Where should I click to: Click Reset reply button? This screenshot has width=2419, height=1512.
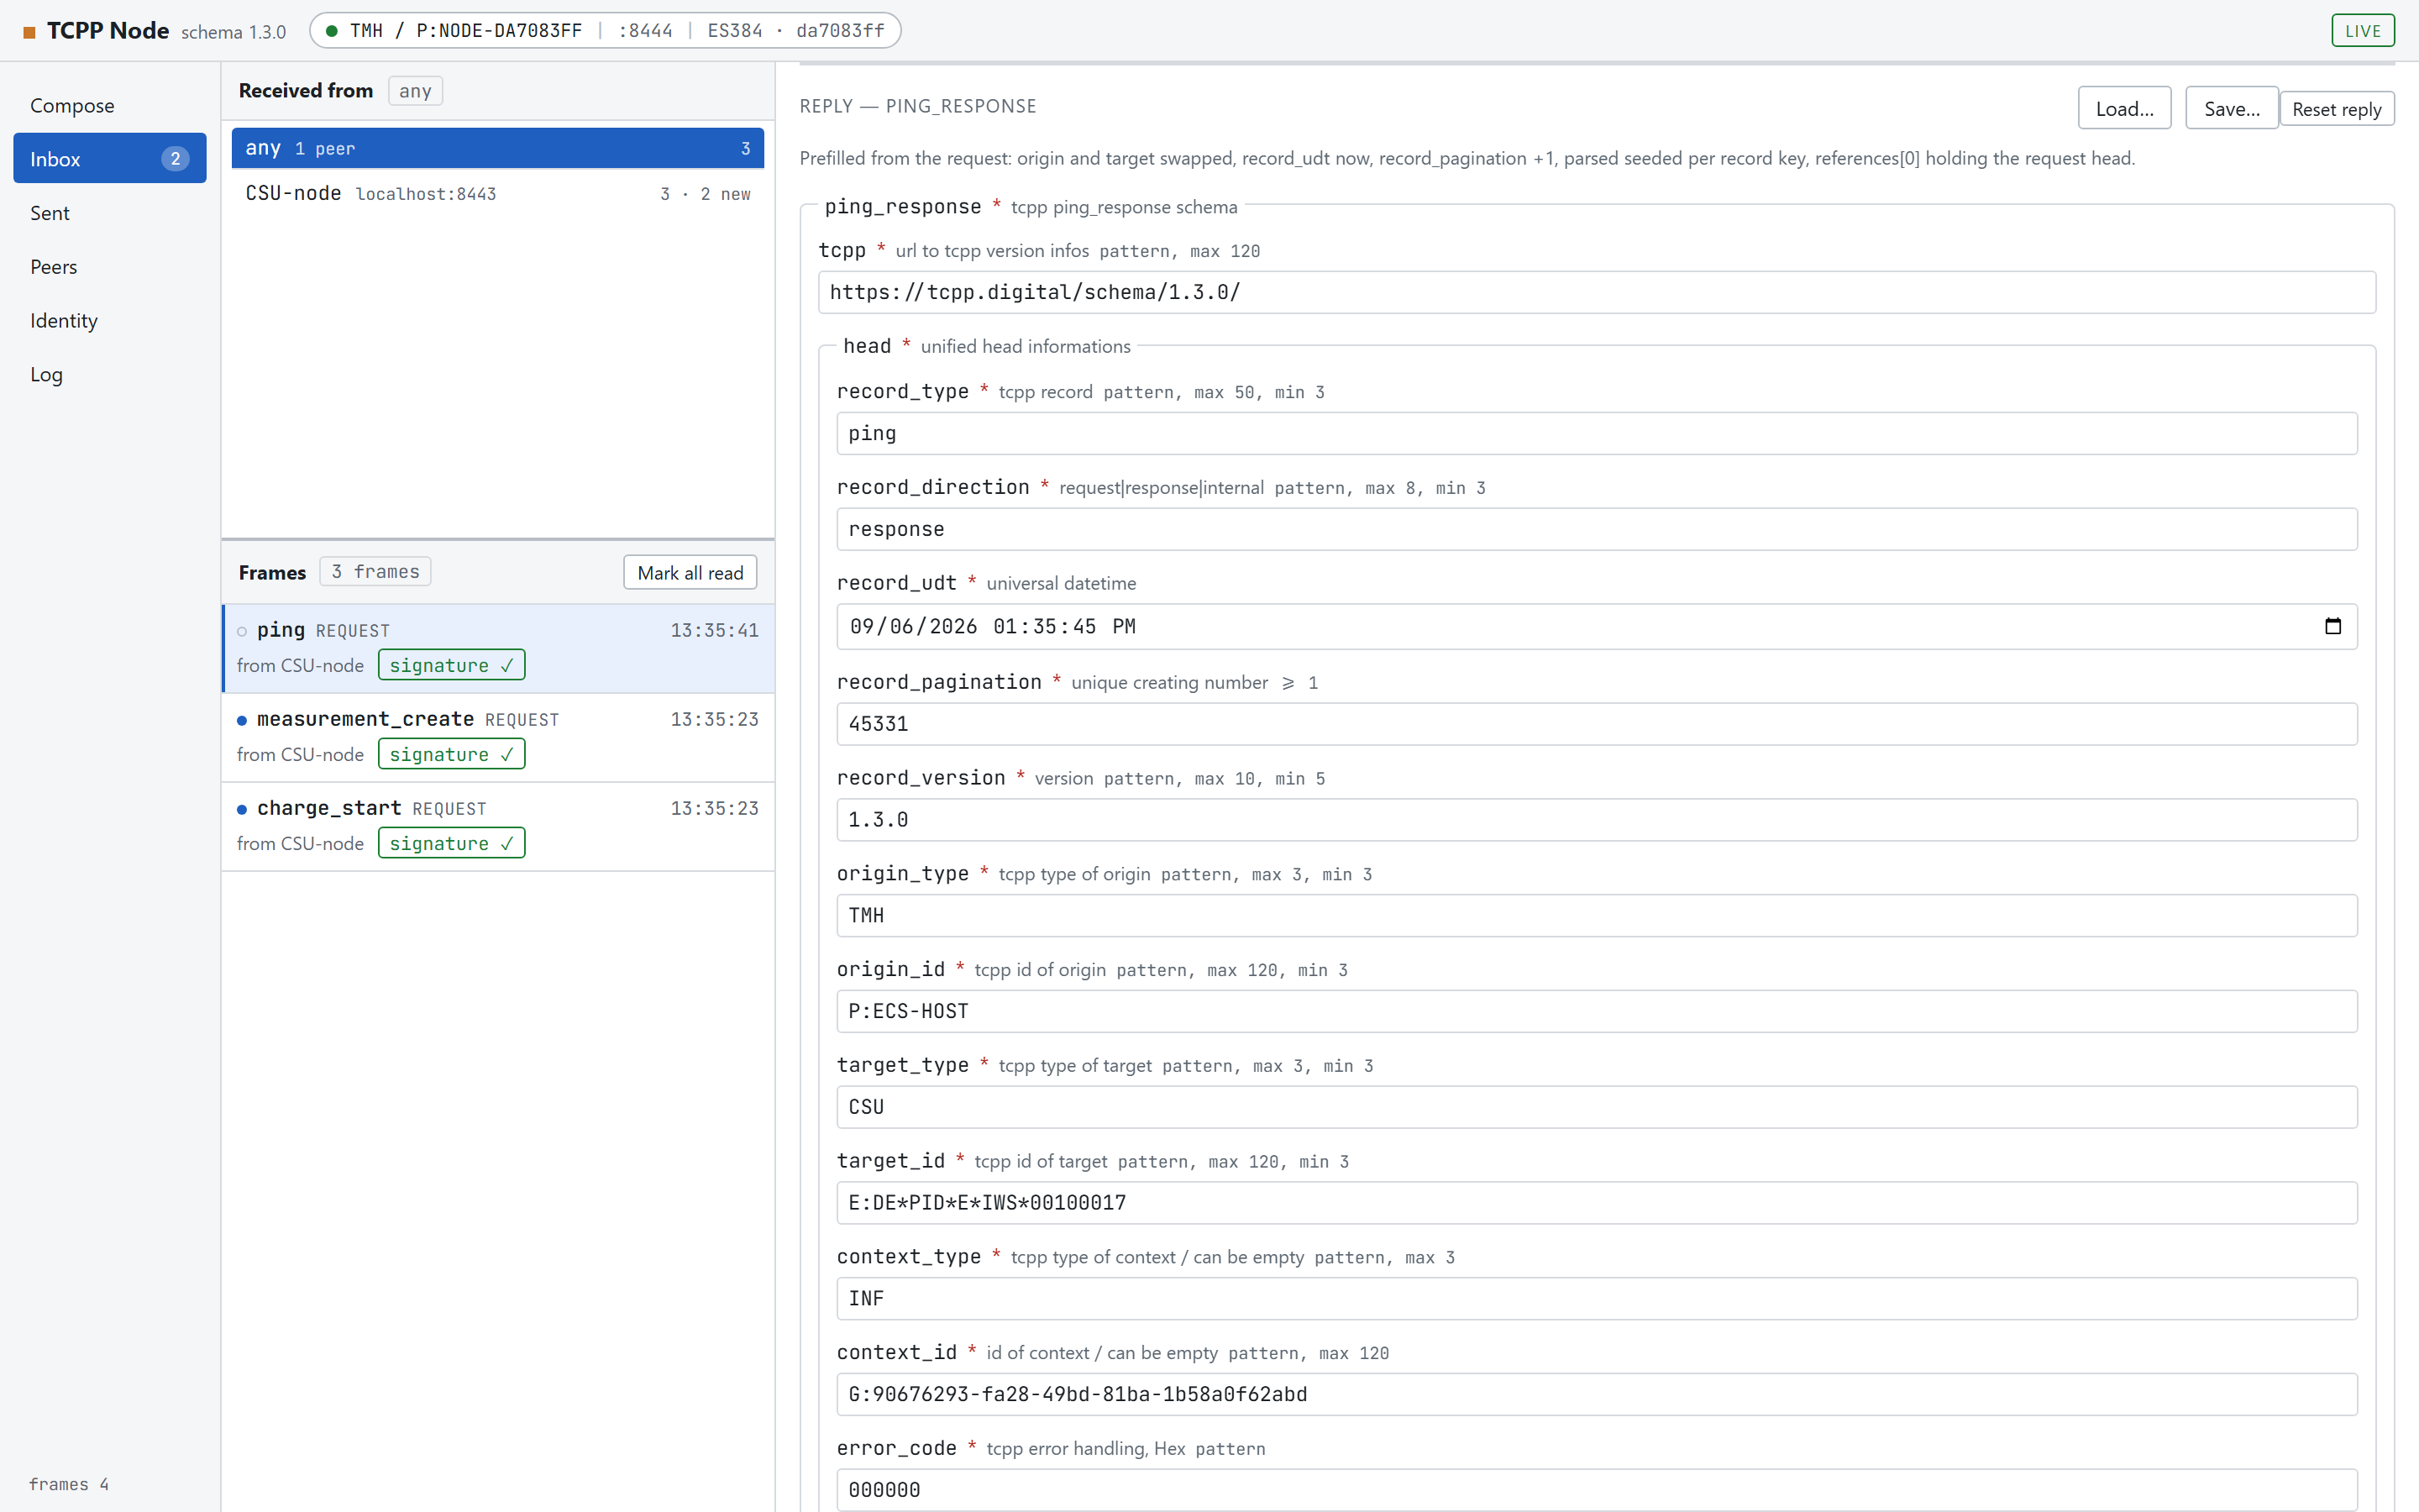[2336, 109]
